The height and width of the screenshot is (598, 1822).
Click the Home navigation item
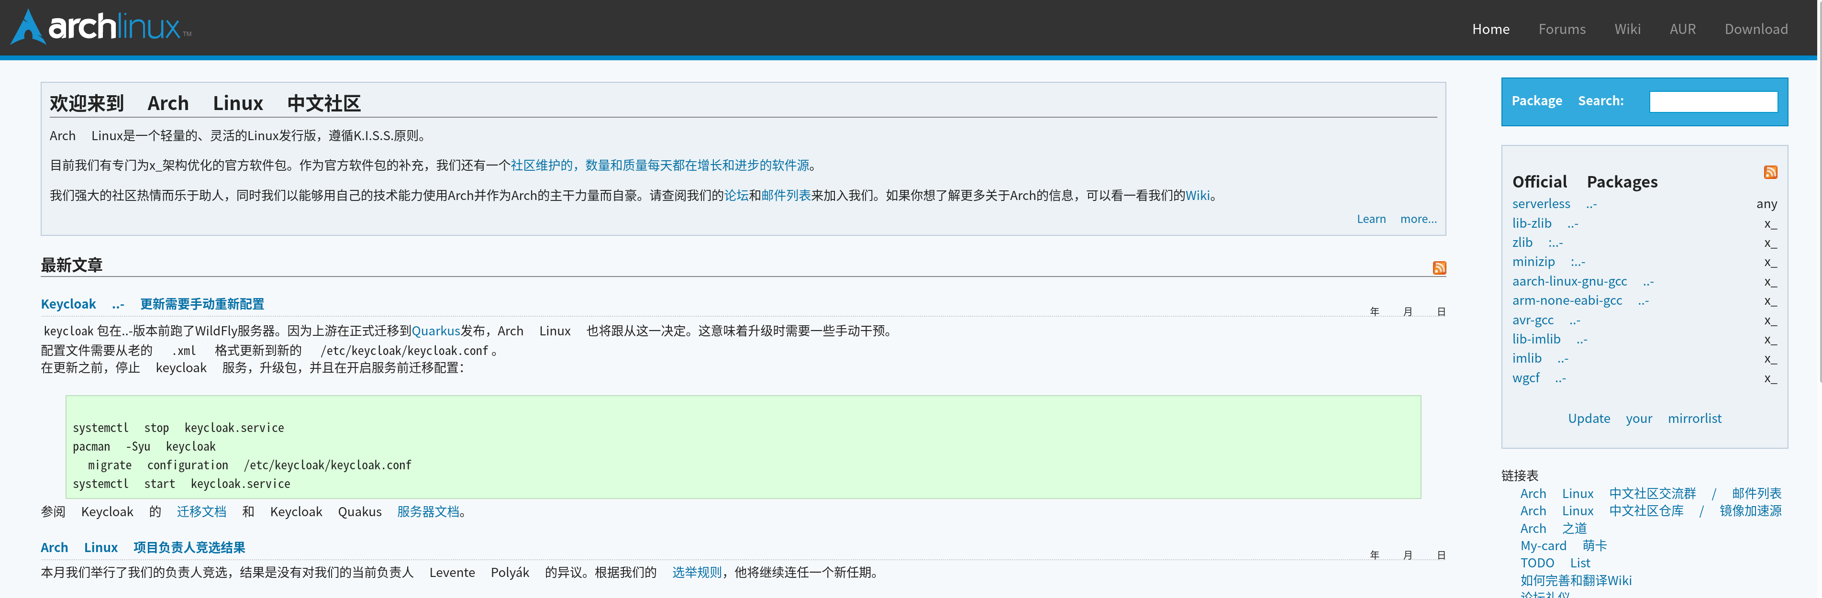pos(1490,29)
